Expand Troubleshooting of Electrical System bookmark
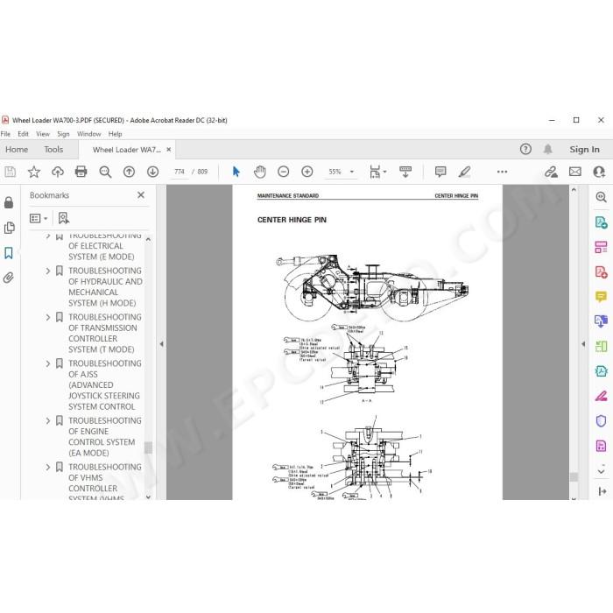The width and height of the screenshot is (613, 613). pyautogui.click(x=48, y=236)
